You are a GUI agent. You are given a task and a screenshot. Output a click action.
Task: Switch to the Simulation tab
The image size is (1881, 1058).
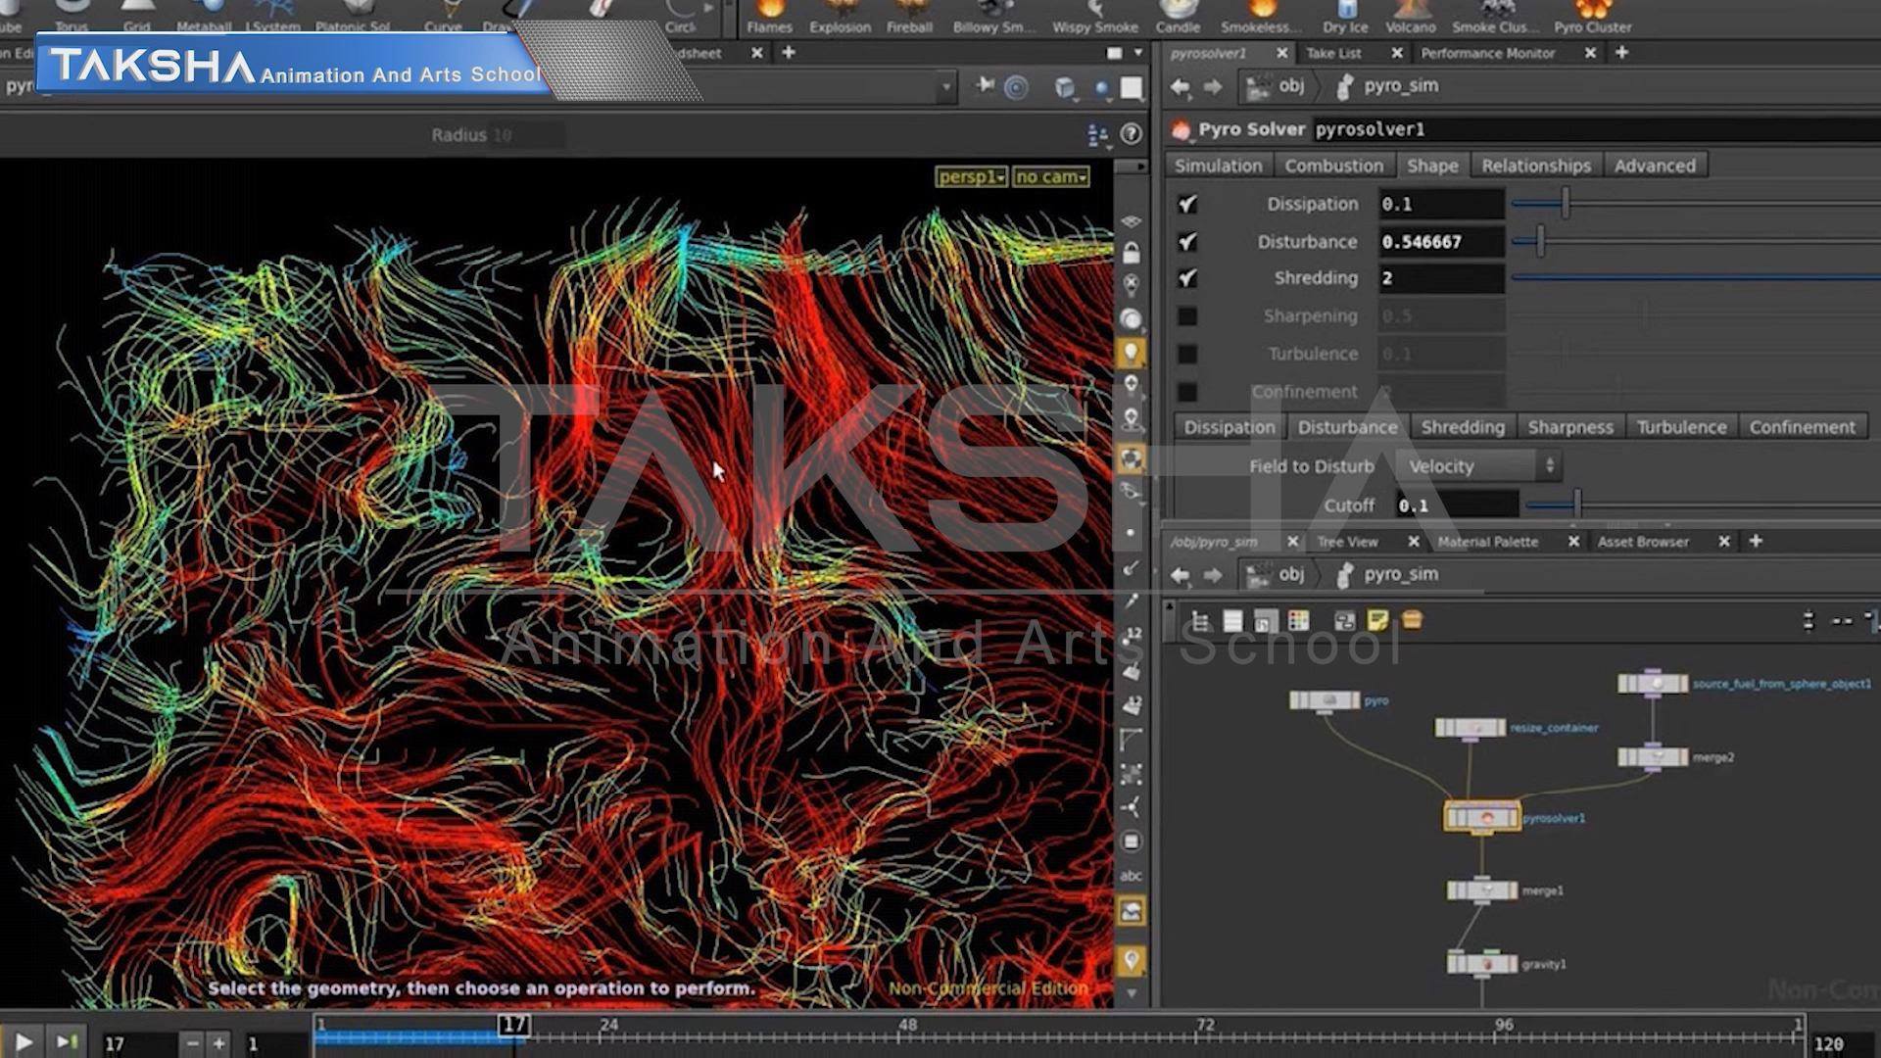pos(1219,166)
